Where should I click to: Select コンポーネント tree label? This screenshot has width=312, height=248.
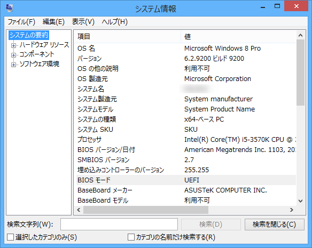click(37, 54)
